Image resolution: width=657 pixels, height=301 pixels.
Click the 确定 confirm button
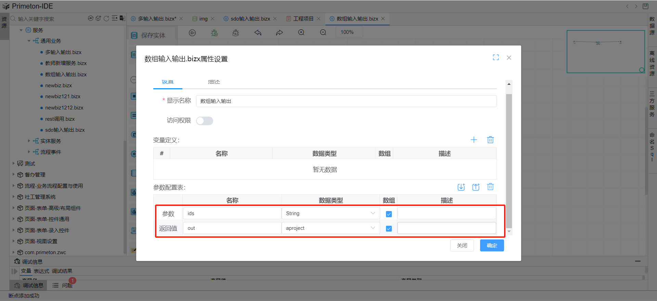(x=492, y=246)
